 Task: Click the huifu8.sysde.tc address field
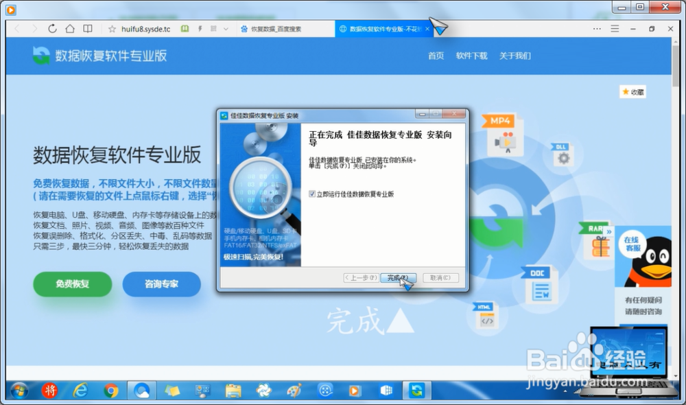click(x=145, y=29)
